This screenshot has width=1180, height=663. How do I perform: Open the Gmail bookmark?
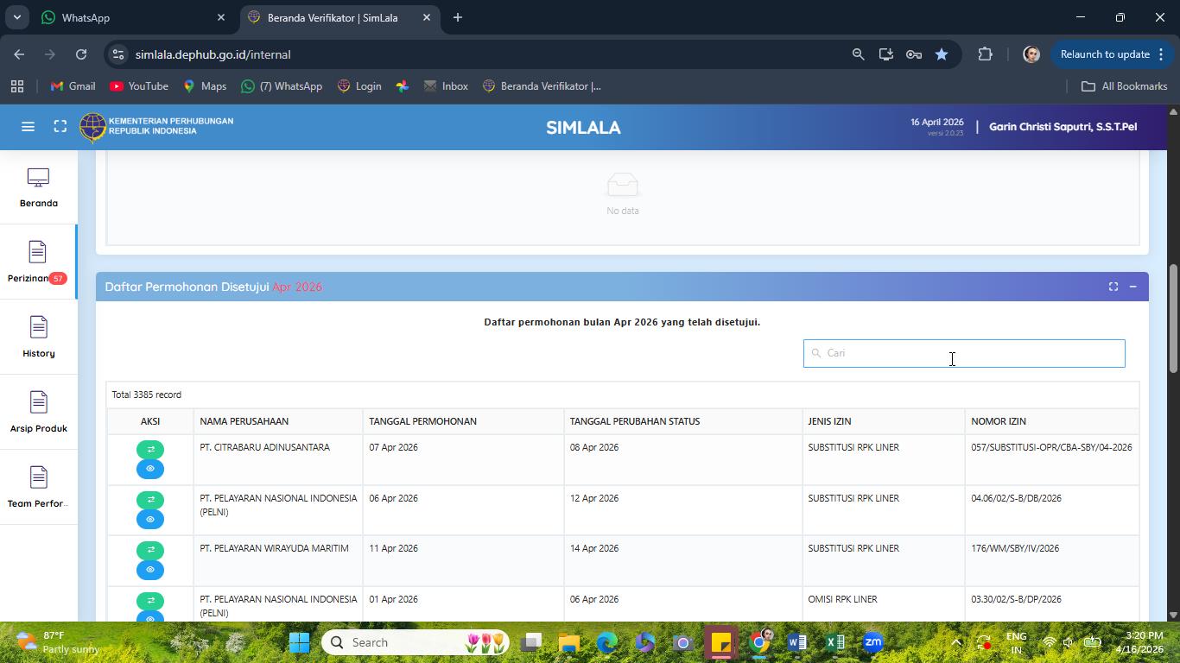[x=73, y=86]
